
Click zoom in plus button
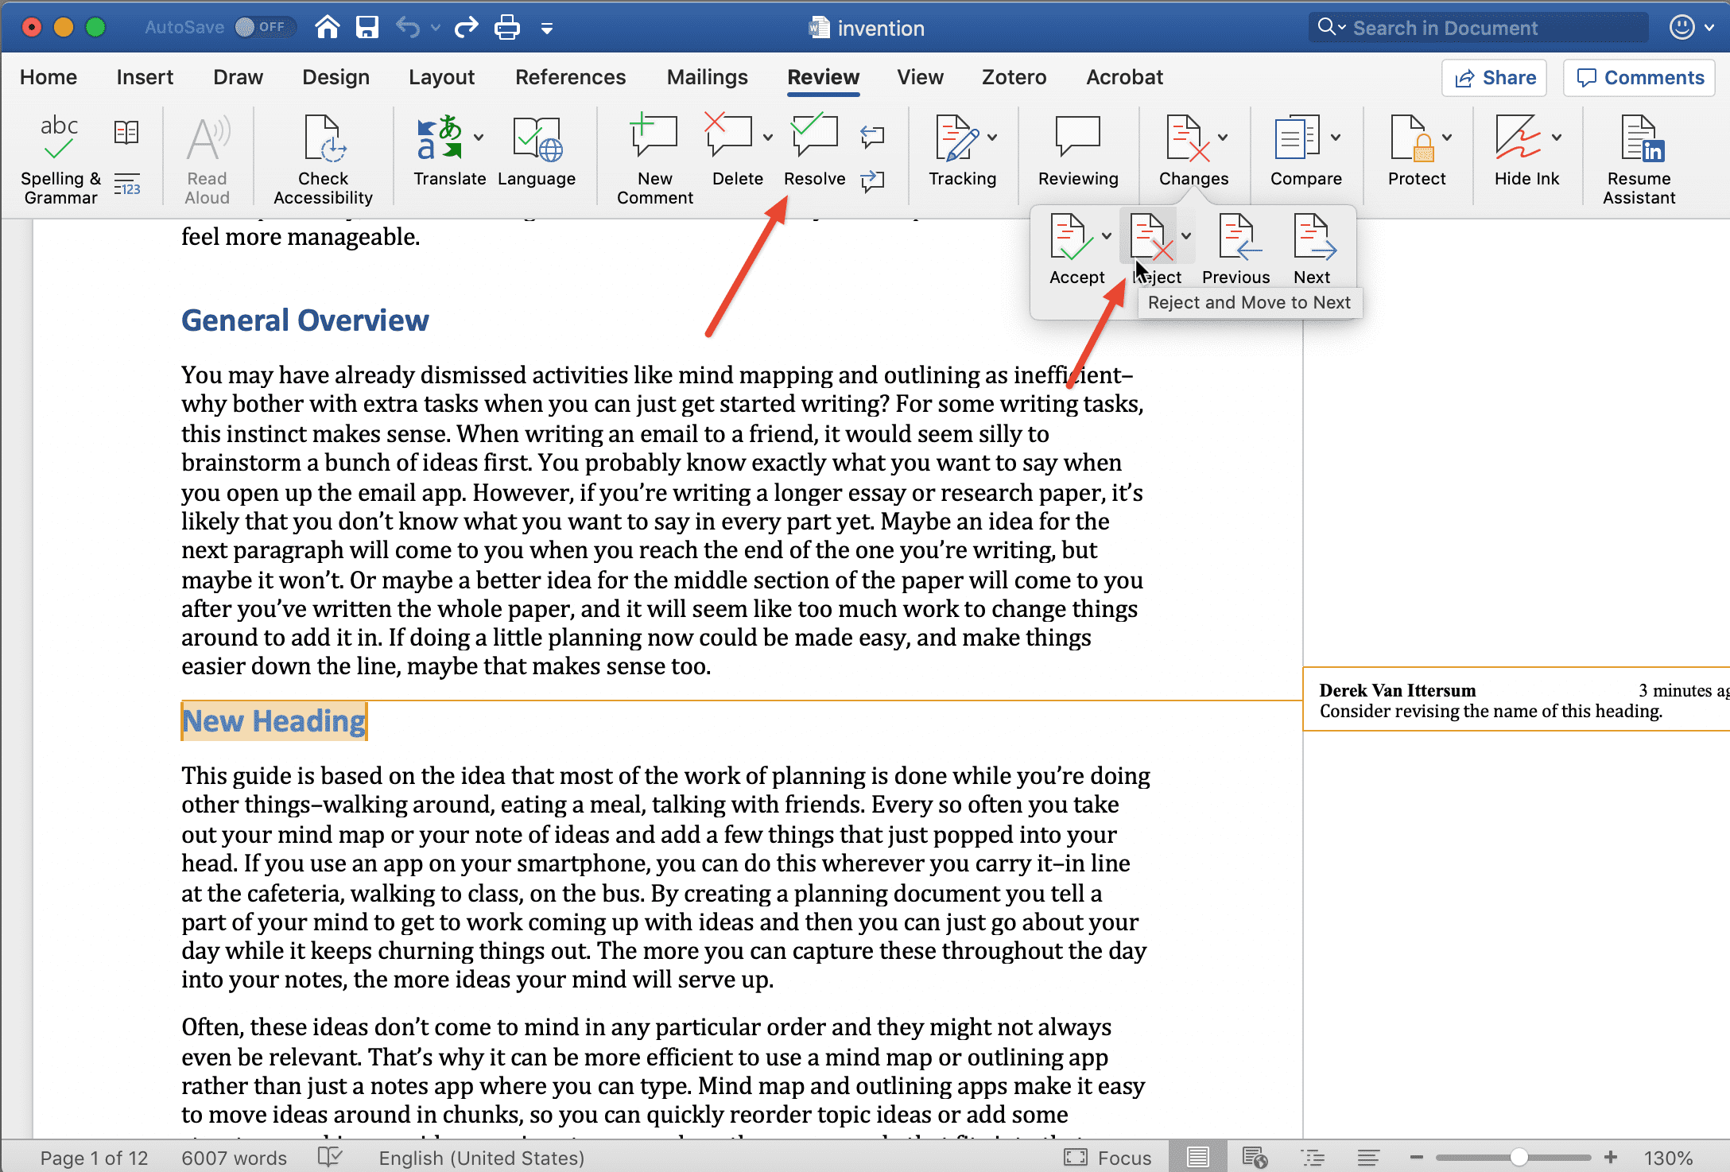[x=1611, y=1157]
